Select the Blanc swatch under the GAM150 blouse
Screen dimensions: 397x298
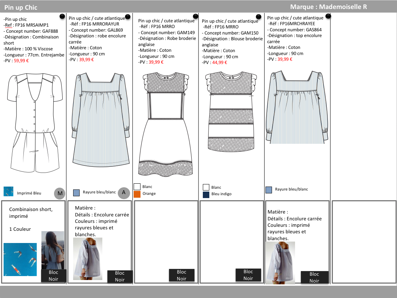206,187
